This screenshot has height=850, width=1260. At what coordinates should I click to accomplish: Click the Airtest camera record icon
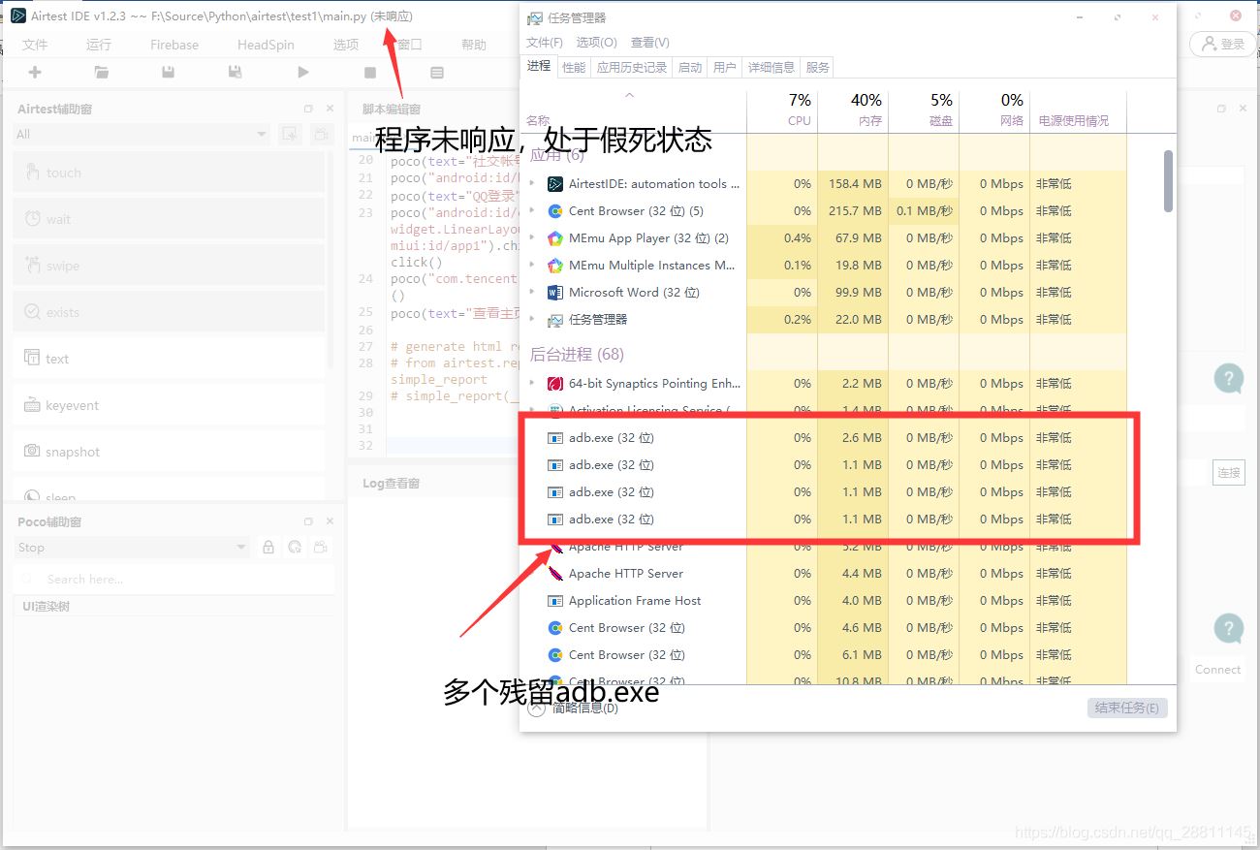click(321, 135)
